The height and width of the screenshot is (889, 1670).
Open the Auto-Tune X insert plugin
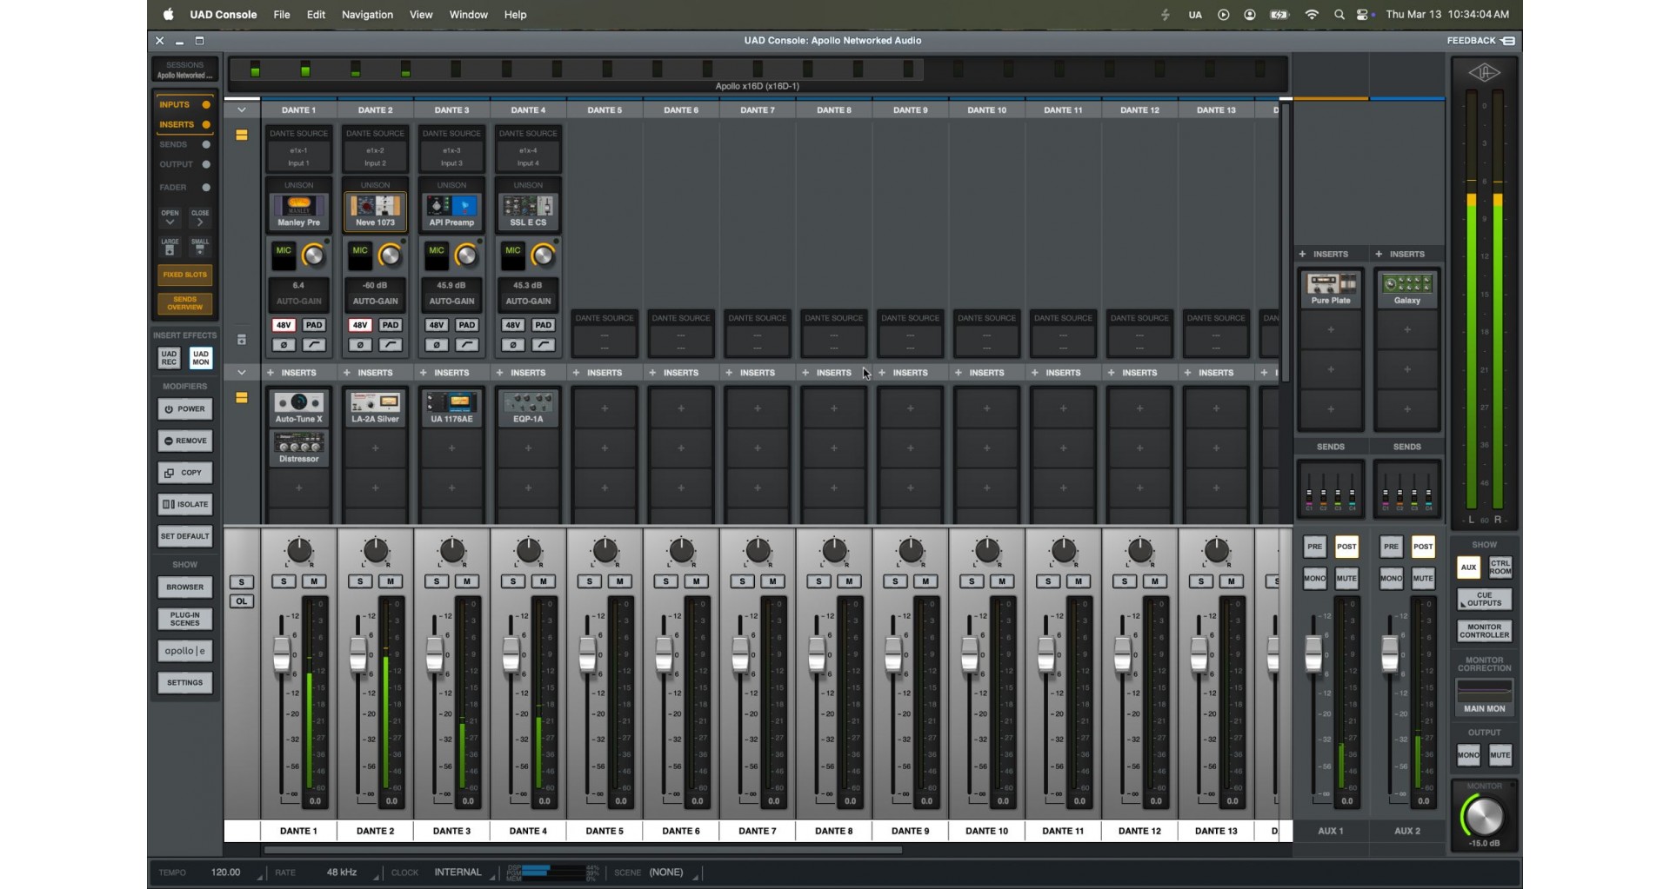pyautogui.click(x=298, y=408)
